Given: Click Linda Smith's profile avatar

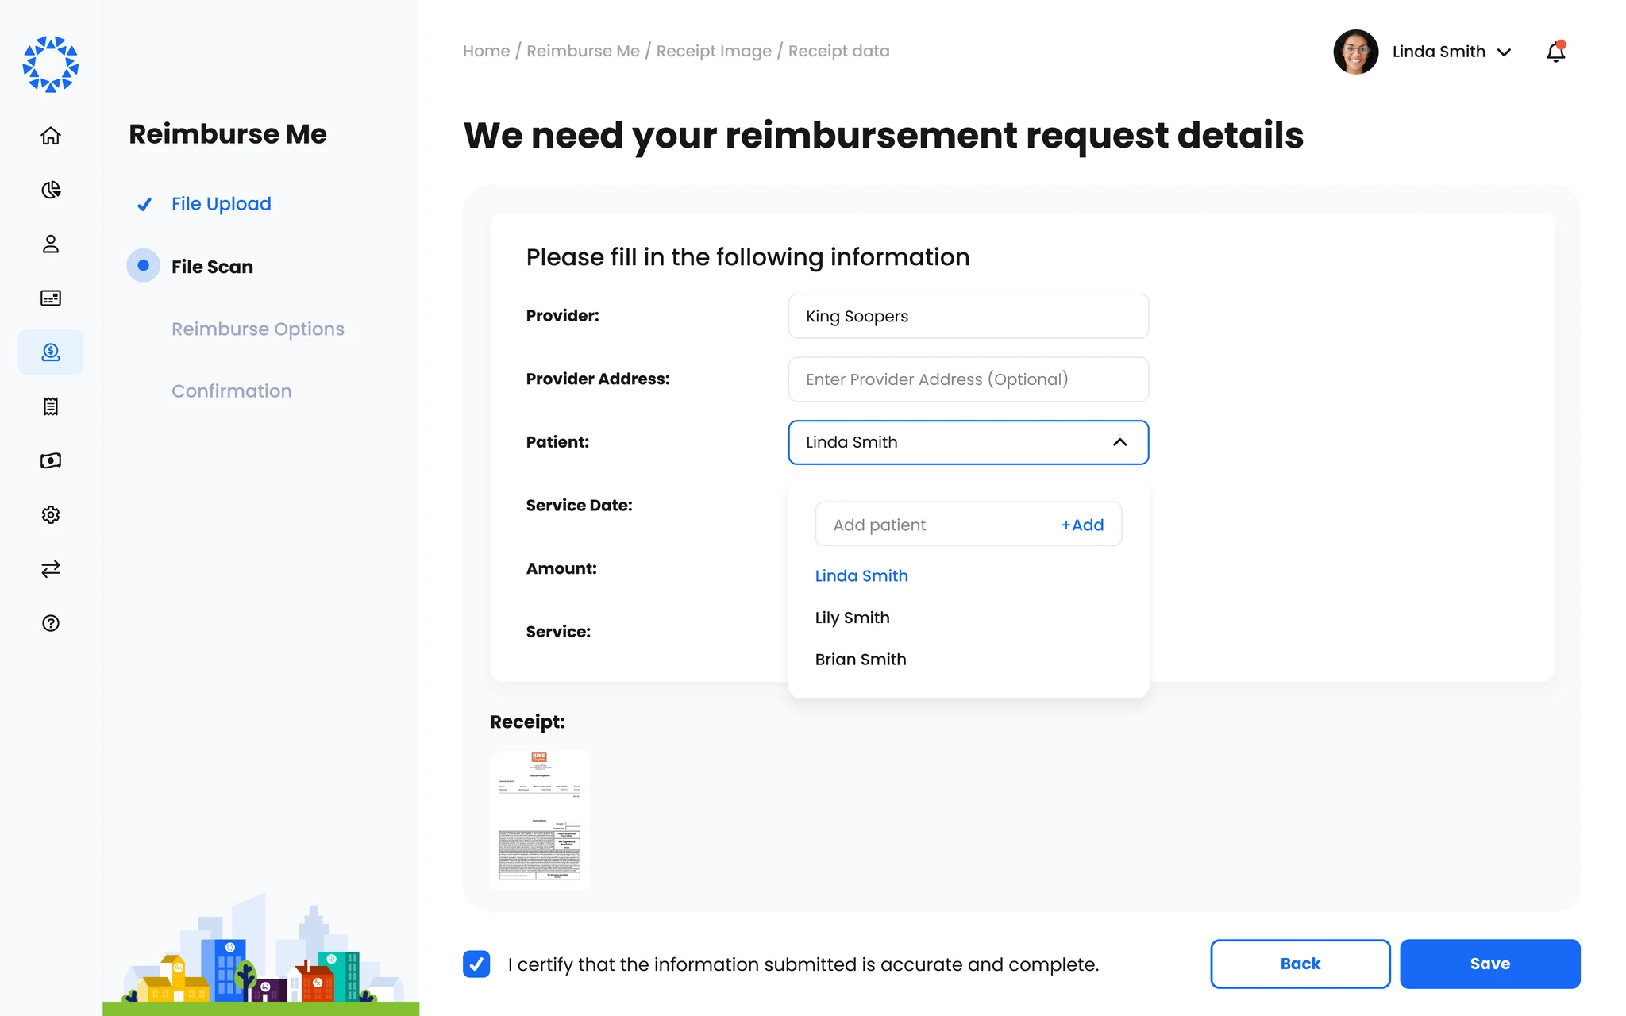Looking at the screenshot, I should pyautogui.click(x=1355, y=52).
